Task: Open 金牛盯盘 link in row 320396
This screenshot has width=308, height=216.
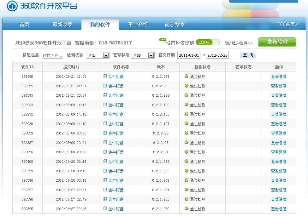Action: click(x=116, y=199)
